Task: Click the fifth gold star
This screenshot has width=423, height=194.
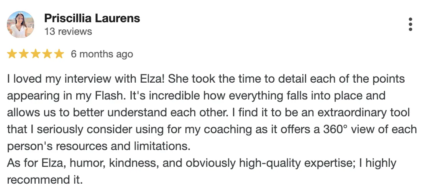Action: pos(59,54)
